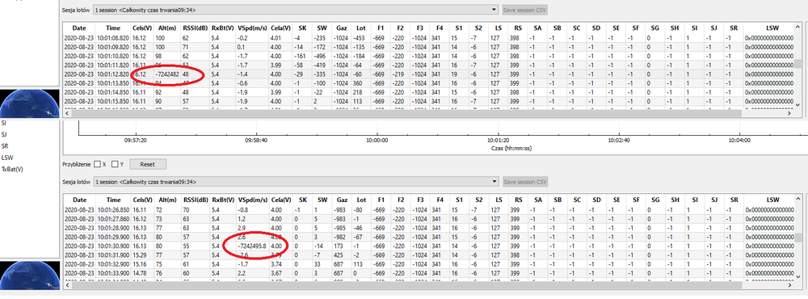Click the VSpd(m/s) header in the lower table
The width and height of the screenshot is (808, 299).
252,200
